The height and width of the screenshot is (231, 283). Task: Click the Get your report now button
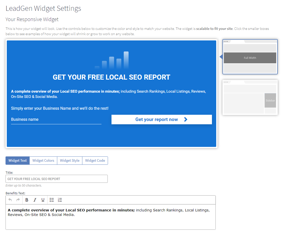point(161,120)
